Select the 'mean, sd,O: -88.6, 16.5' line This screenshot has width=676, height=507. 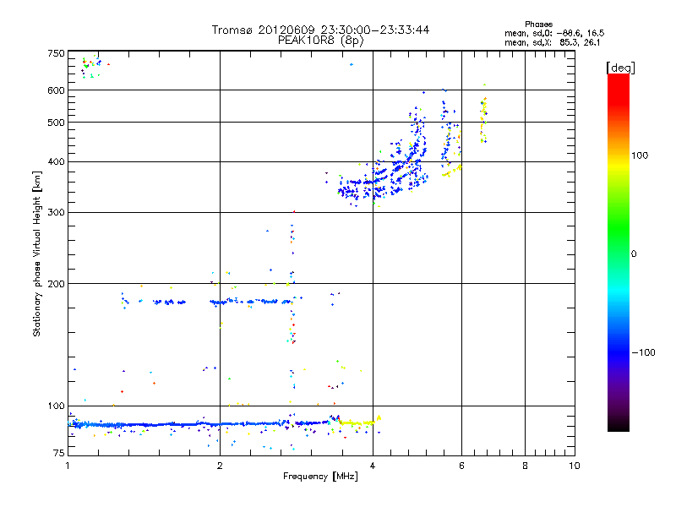click(554, 33)
